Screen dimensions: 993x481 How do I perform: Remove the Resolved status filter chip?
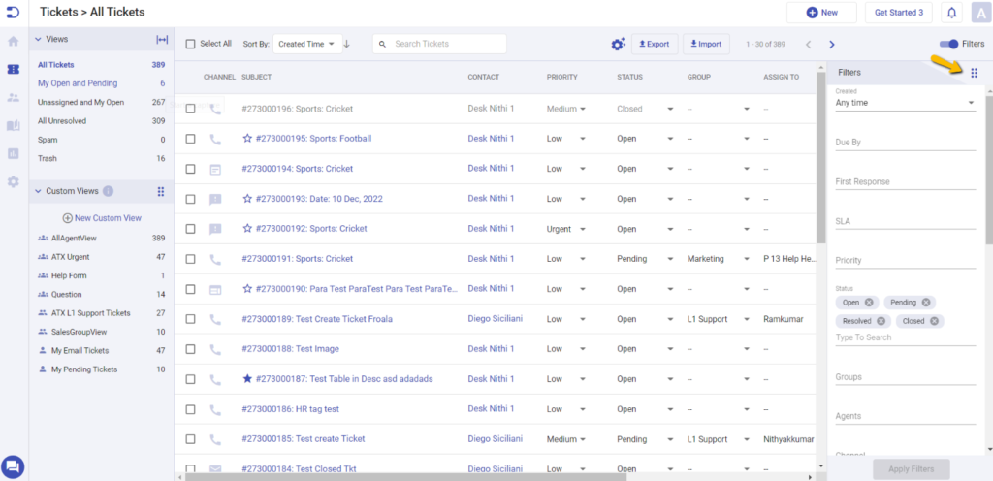point(881,322)
